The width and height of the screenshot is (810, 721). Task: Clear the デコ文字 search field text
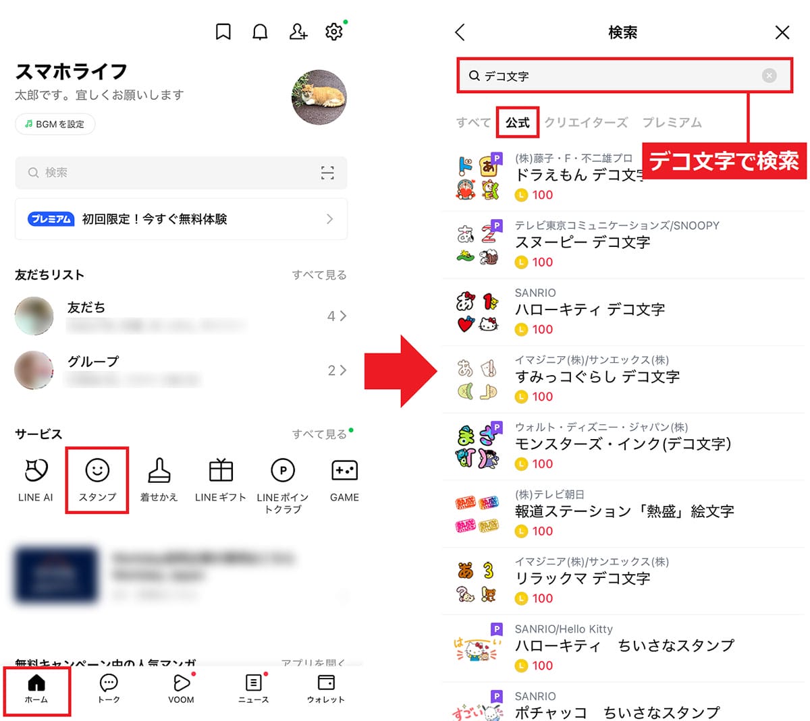pyautogui.click(x=769, y=76)
